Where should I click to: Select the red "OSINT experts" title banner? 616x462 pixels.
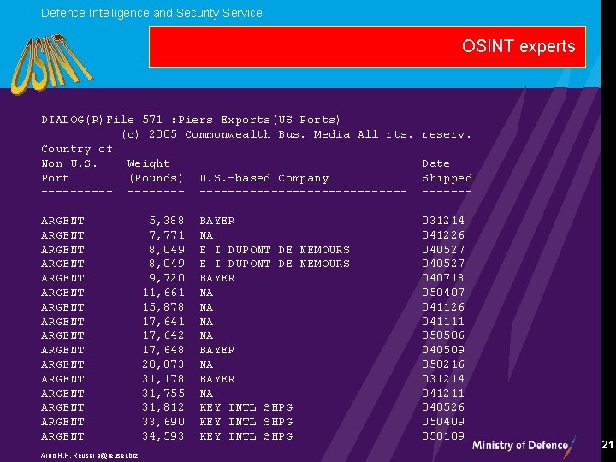point(367,47)
